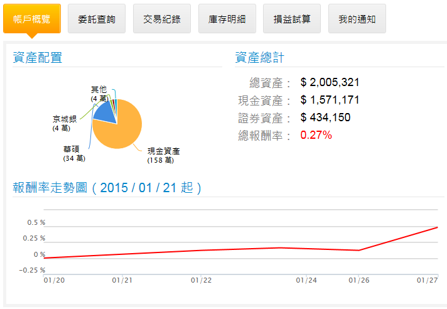Select the 京城銀 (4 萬) pie label
This screenshot has height=309, width=447.
click(65, 123)
